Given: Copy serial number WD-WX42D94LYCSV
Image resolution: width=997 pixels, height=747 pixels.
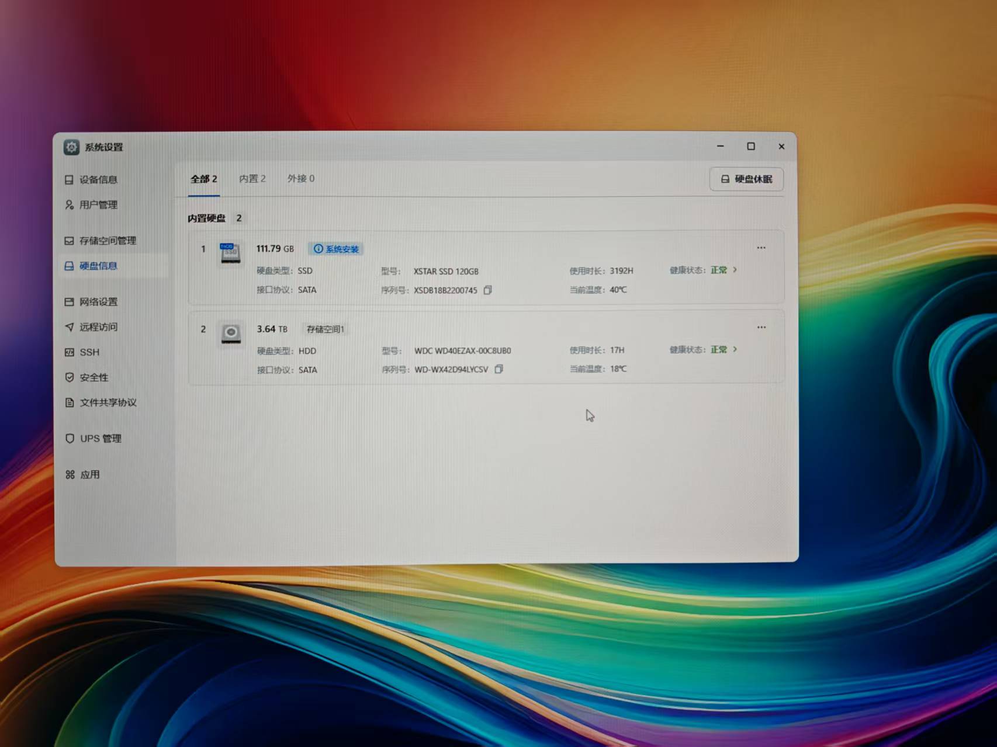Looking at the screenshot, I should tap(498, 369).
